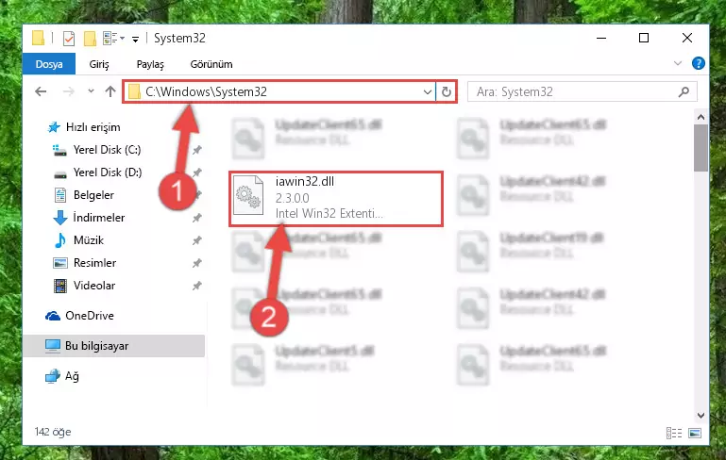Open the Customize Quick Access Toolbar dropdown arrow
726x460 pixels.
[135, 40]
